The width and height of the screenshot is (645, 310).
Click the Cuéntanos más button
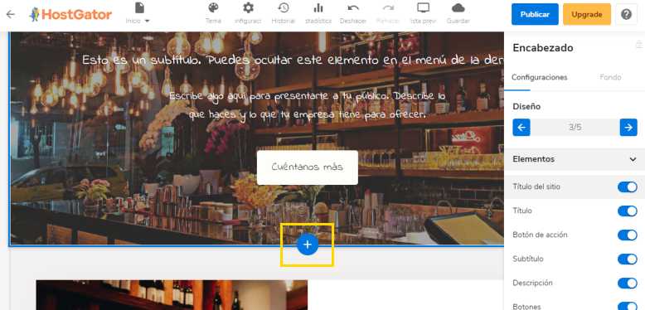(308, 167)
